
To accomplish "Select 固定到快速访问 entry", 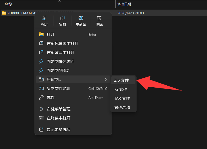I will 73,61.
